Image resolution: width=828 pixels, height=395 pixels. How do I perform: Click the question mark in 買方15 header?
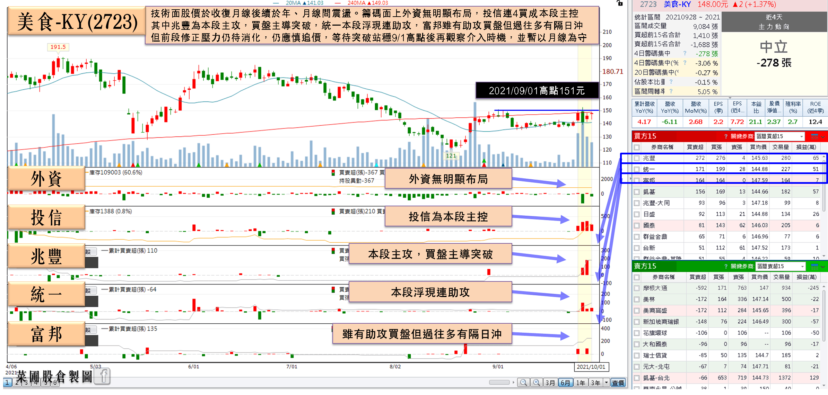726,136
